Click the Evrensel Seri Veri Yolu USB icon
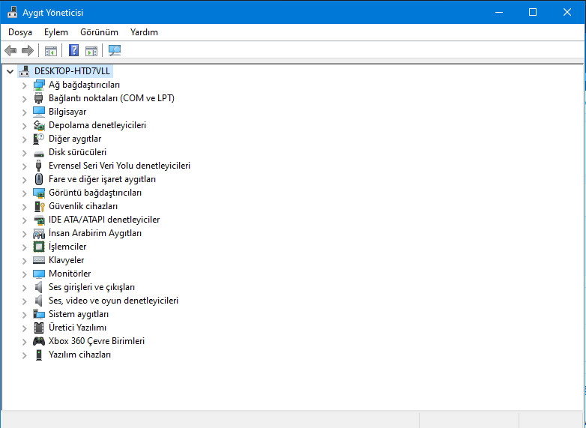Screen dimensions: 586x428 (39, 166)
